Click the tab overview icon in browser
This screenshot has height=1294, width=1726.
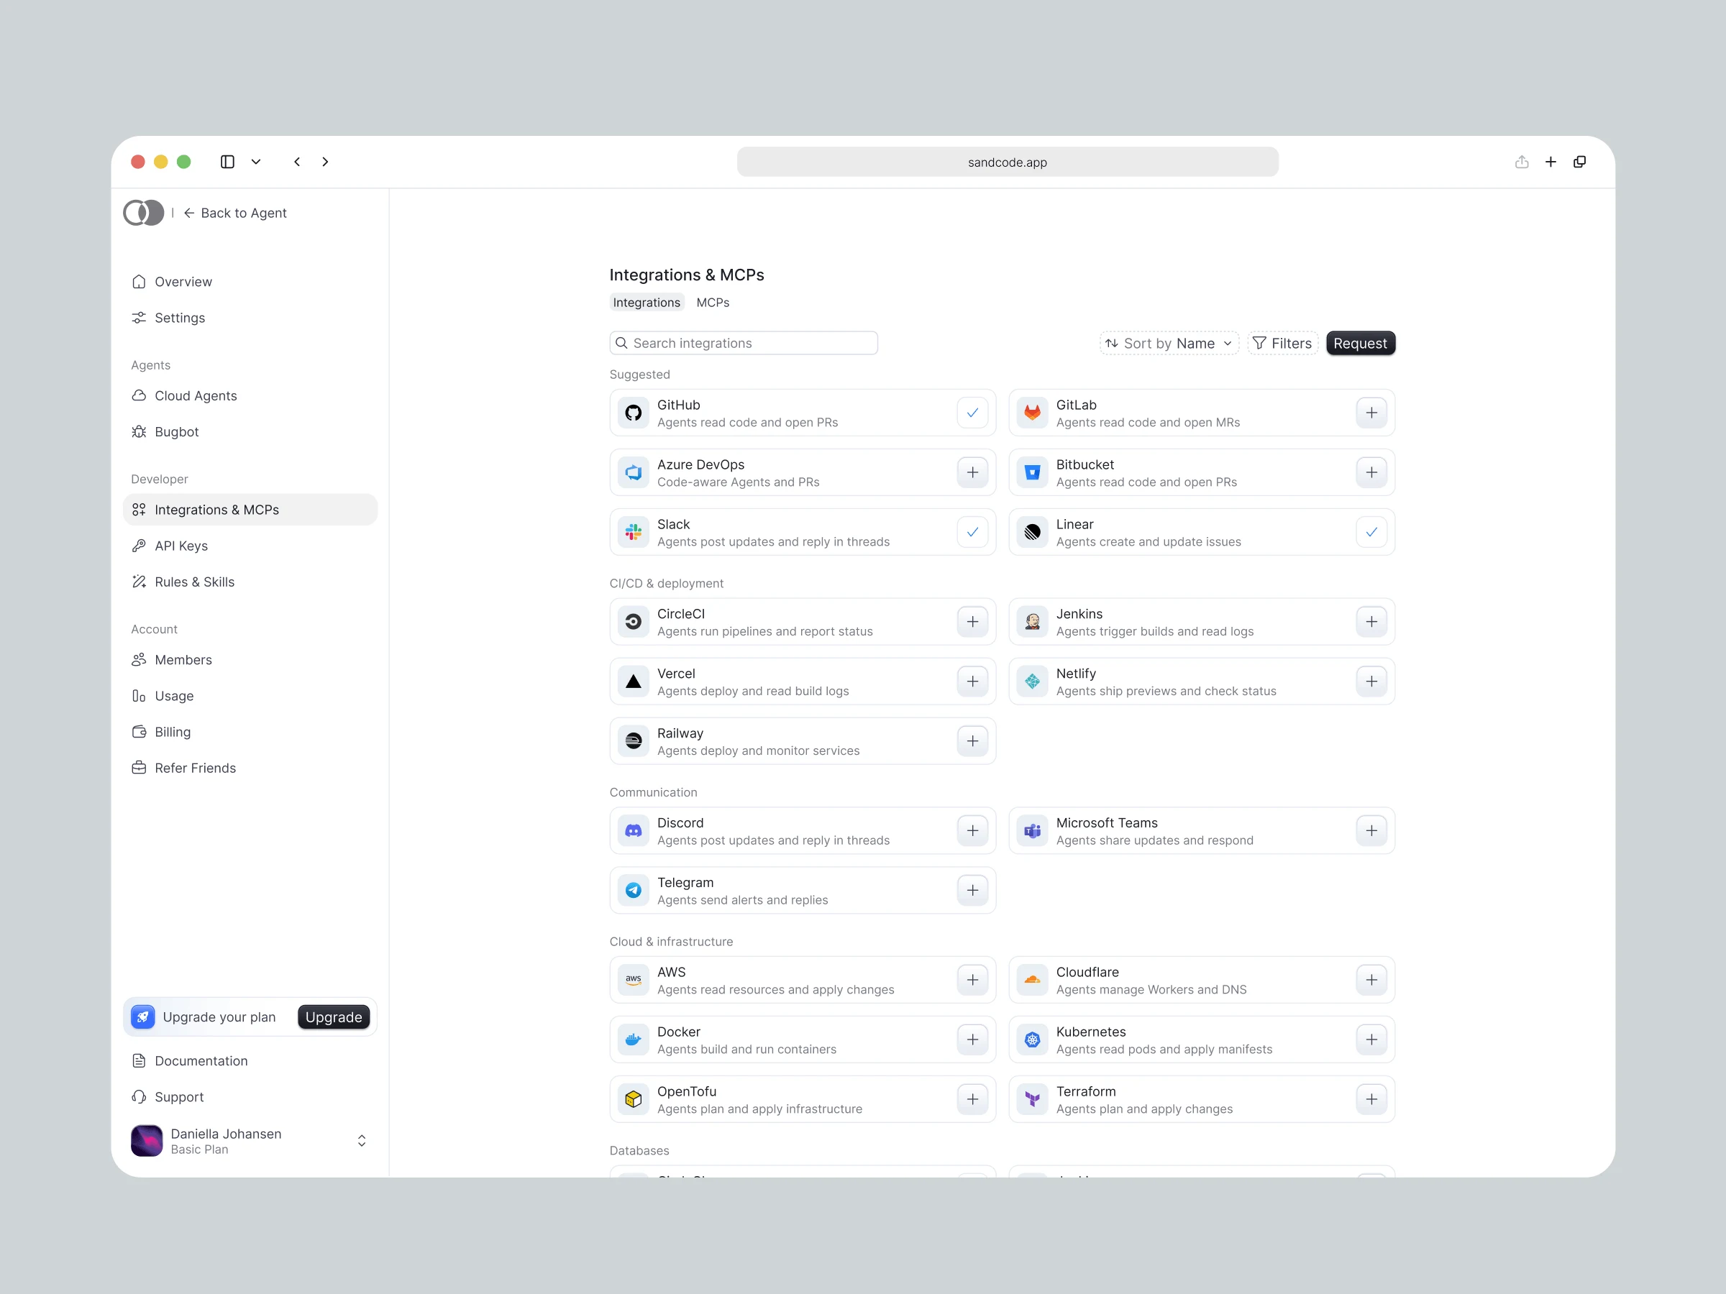[x=1579, y=162]
